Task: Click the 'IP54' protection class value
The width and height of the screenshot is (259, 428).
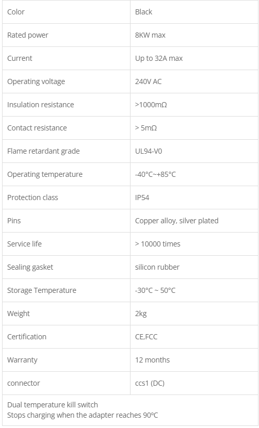Action: 142,197
